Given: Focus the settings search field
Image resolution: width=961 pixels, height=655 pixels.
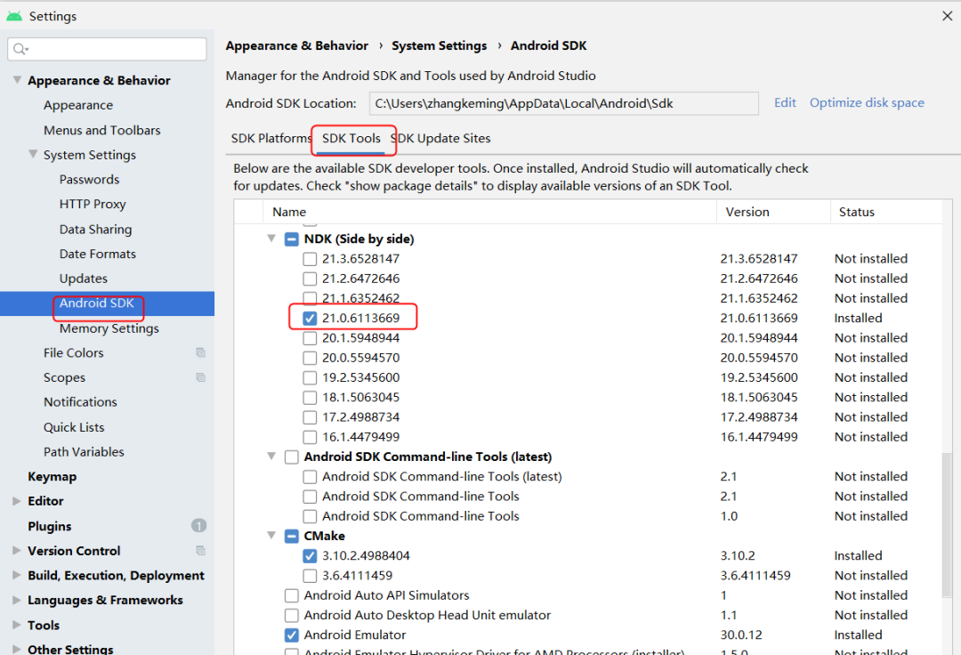Looking at the screenshot, I should click(108, 49).
